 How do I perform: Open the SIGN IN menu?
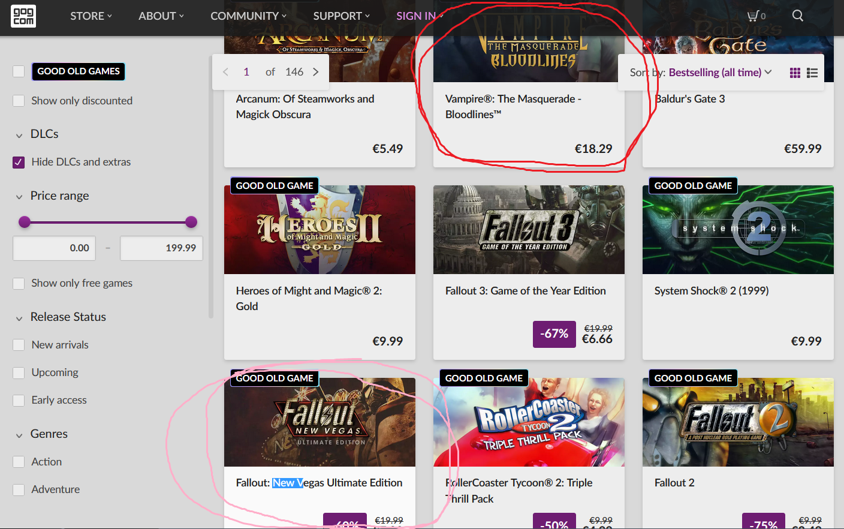[x=420, y=16]
